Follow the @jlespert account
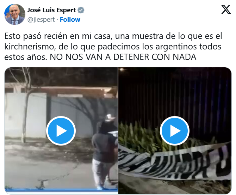Viewport: 236px width, 195px height. point(70,20)
